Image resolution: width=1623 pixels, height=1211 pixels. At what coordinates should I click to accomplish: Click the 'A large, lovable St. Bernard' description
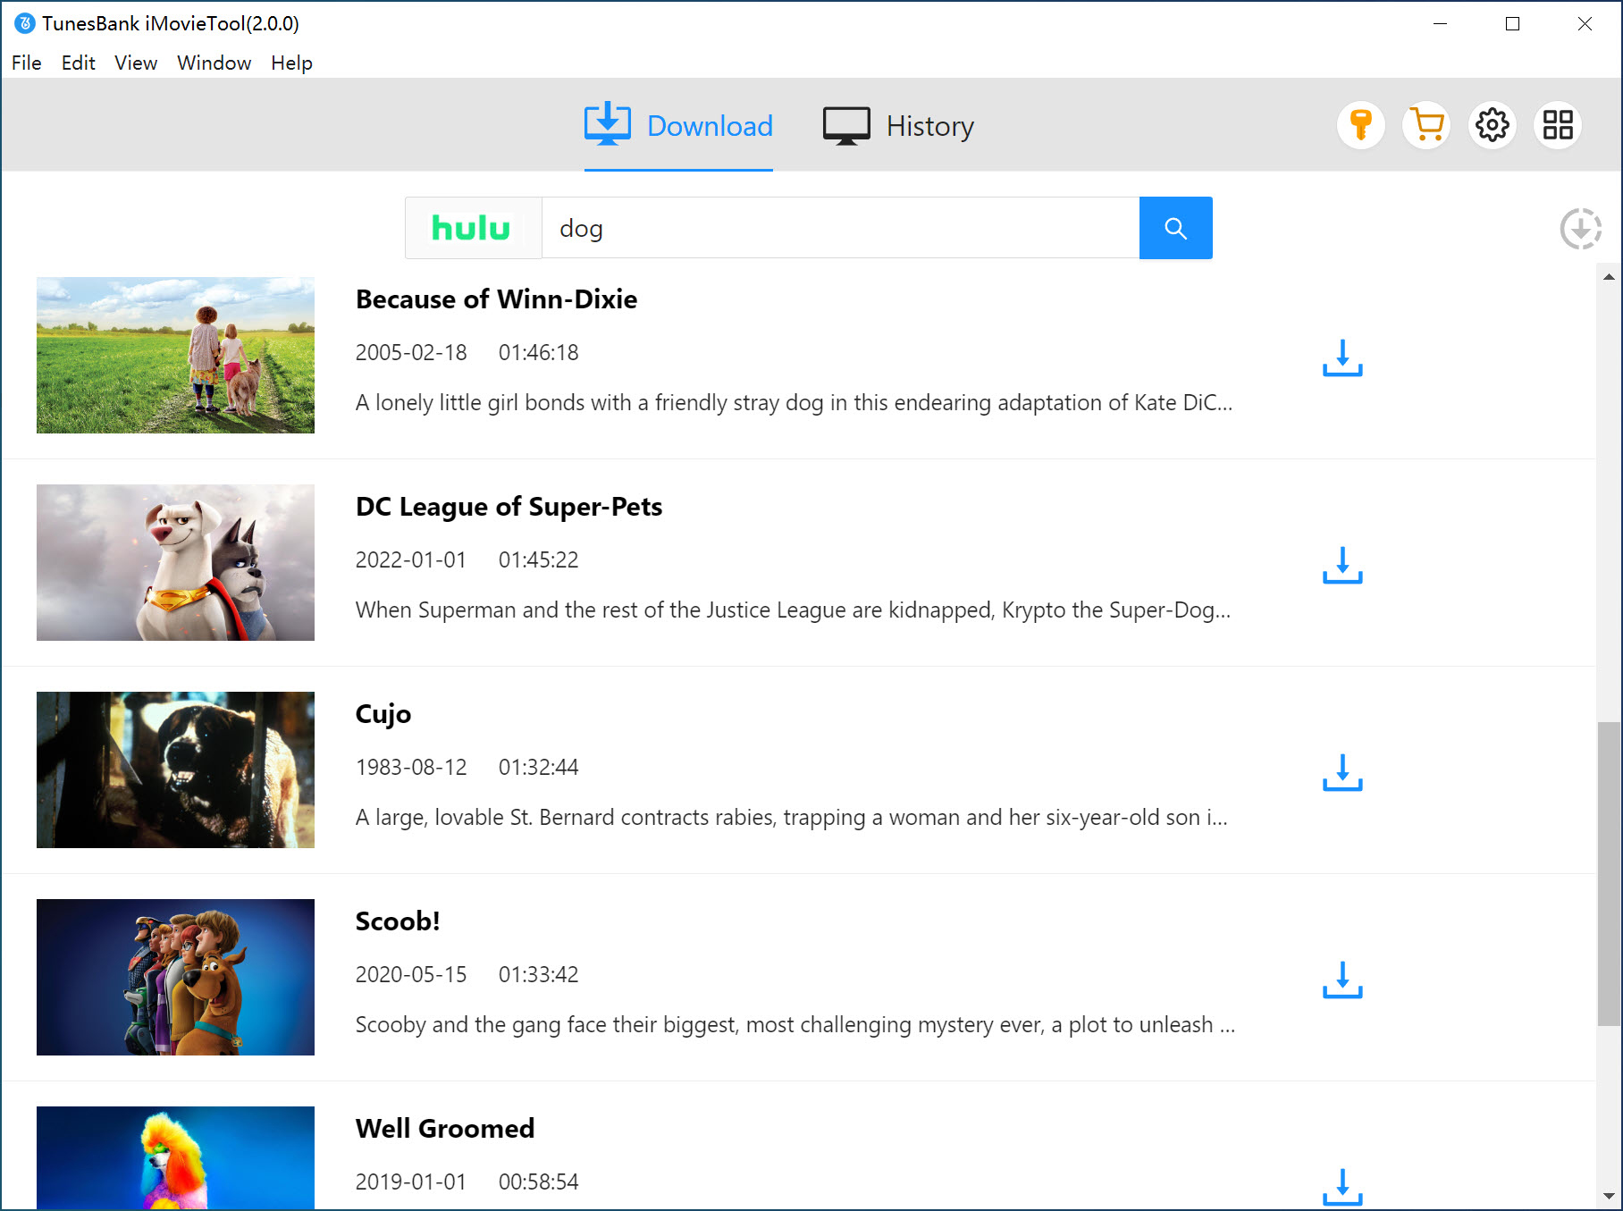pos(791,818)
